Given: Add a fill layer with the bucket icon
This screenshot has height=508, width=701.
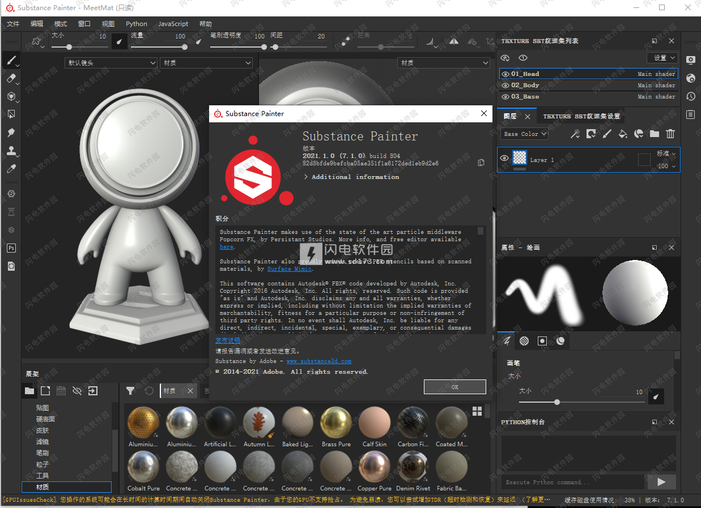Looking at the screenshot, I should pos(623,134).
